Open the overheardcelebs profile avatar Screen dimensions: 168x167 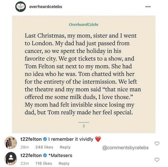point(21,7)
